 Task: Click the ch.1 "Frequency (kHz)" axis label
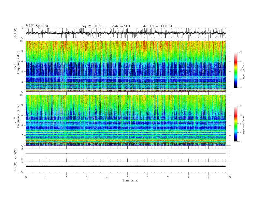pyautogui.click(x=18, y=62)
